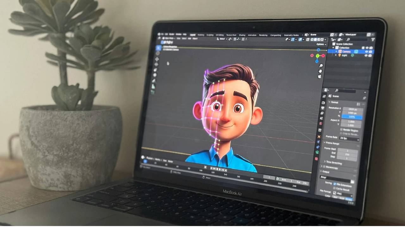Open the Global transform orientation dropdown

[222, 39]
